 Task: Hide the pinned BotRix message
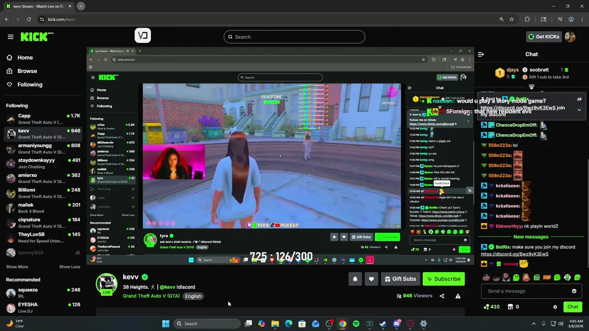579,99
